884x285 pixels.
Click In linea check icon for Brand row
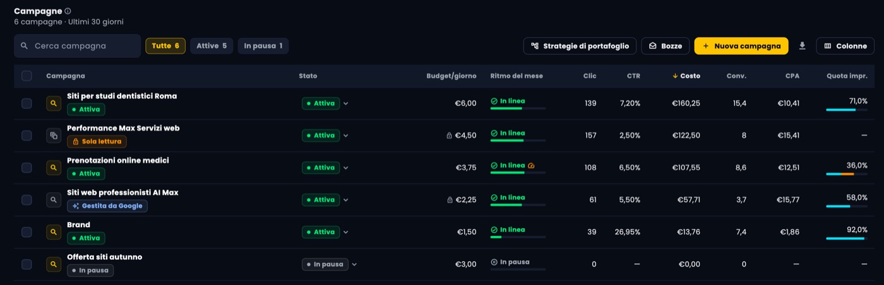click(494, 230)
